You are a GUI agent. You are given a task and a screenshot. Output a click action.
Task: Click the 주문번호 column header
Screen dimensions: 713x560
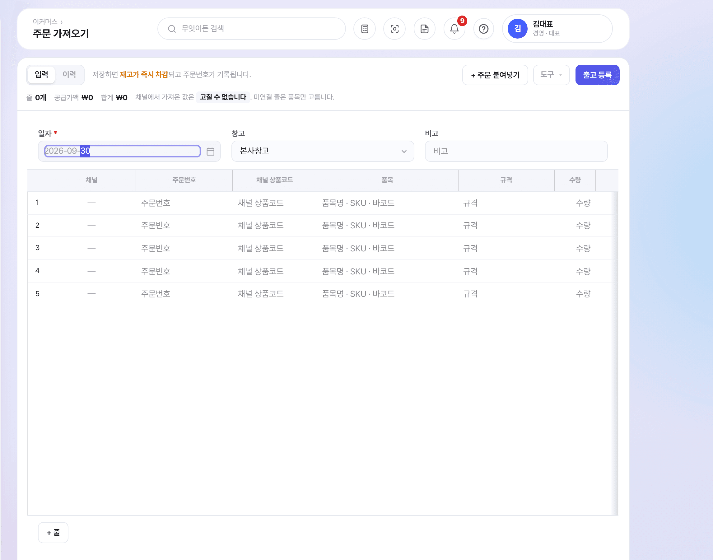[x=184, y=180]
